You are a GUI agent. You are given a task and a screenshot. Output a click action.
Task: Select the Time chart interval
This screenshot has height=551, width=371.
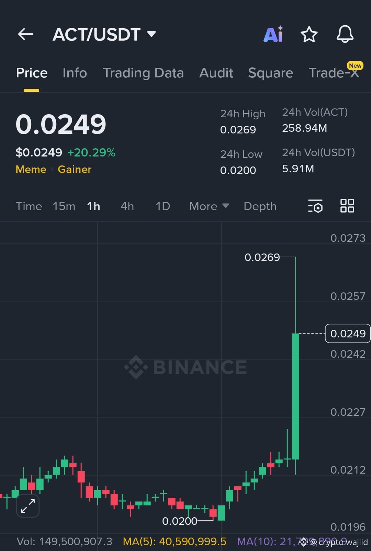pyautogui.click(x=29, y=206)
